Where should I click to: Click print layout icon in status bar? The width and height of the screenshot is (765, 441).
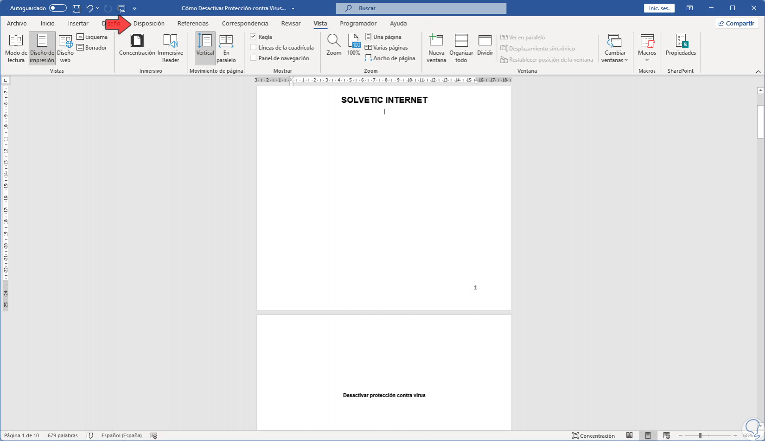(x=648, y=435)
